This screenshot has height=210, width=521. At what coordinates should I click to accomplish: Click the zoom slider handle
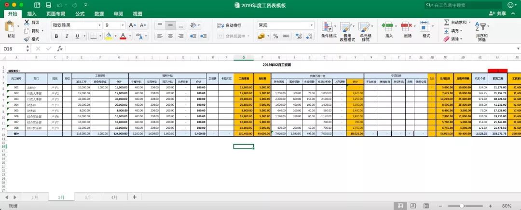(461, 206)
